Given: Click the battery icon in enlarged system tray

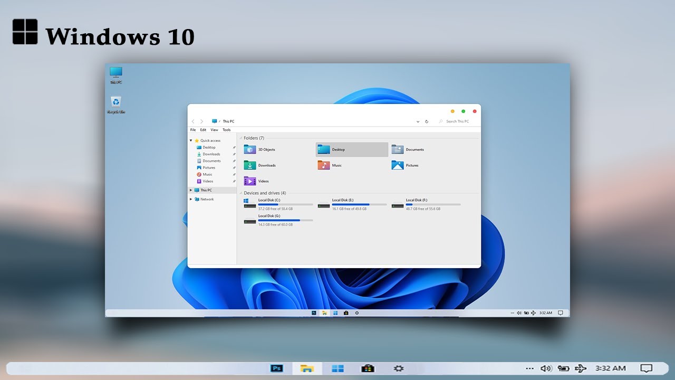Looking at the screenshot, I should [563, 368].
